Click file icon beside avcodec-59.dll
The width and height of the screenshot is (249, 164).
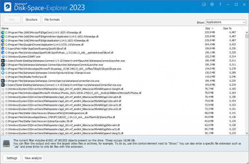click(3, 121)
